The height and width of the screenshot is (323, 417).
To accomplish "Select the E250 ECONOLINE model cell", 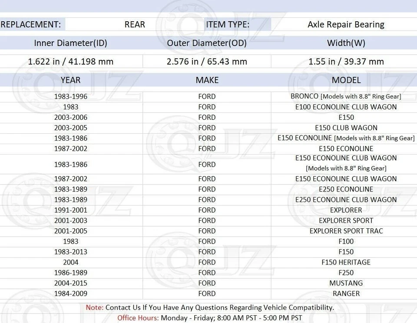I will [346, 189].
